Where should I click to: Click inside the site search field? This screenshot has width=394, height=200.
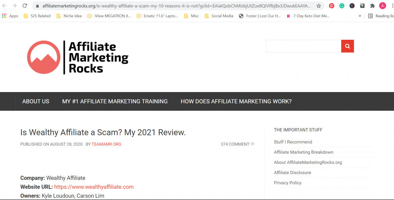(x=303, y=46)
